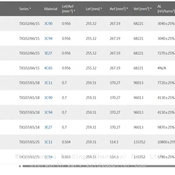175x175 pixels.
Task: Select TX107/65/18 series cell in 3E27 row
Action: click(29, 127)
